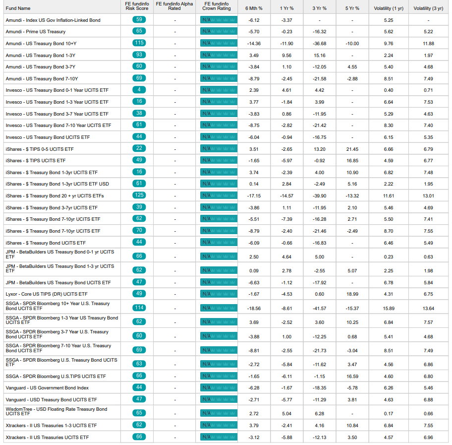Open the Amundi - Prime US Treasury fund

[x=36, y=32]
